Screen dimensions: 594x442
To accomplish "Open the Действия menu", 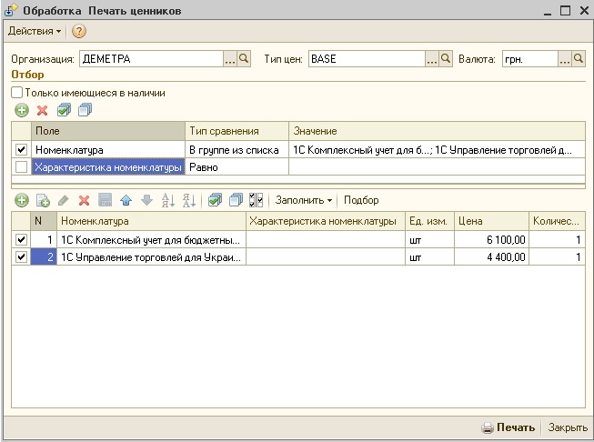I will tap(35, 31).
